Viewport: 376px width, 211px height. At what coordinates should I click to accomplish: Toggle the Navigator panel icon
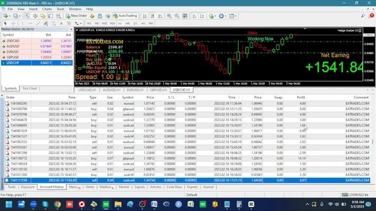point(43,16)
